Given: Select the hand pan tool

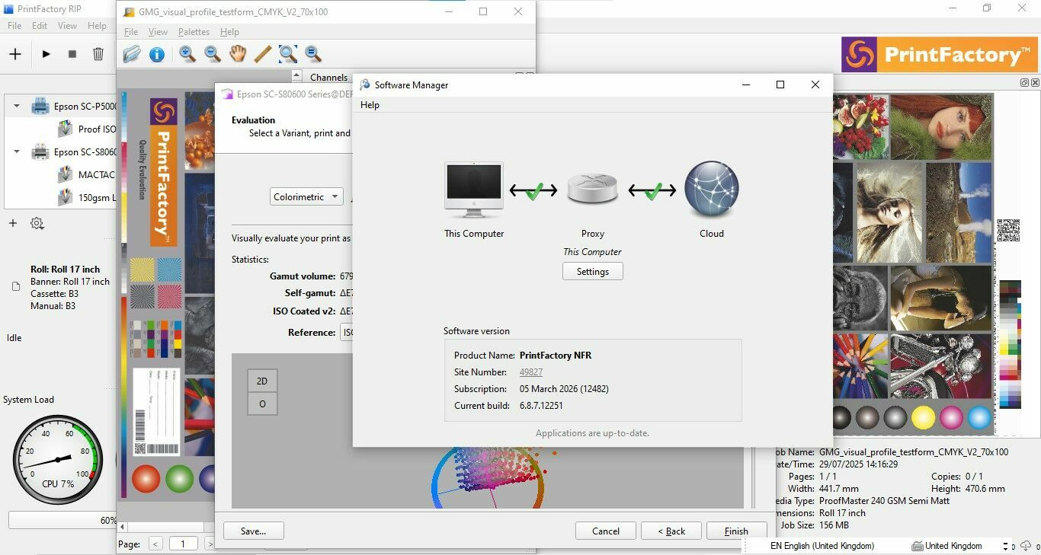Looking at the screenshot, I should point(238,54).
